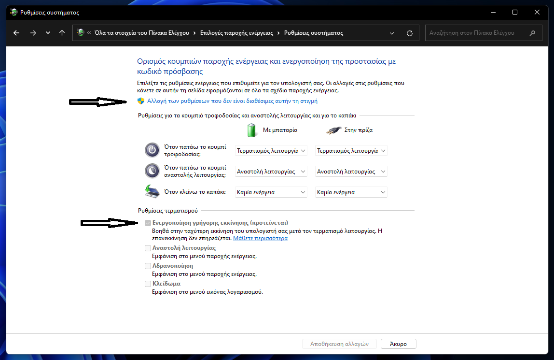This screenshot has height=360, width=554.
Task: Go up one level with up arrow
Action: pos(62,33)
